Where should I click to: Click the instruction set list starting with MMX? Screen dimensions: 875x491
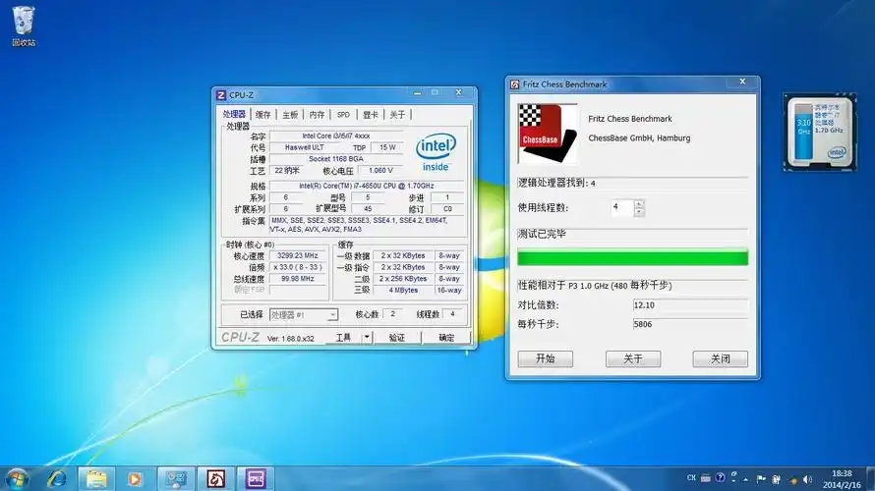[366, 225]
